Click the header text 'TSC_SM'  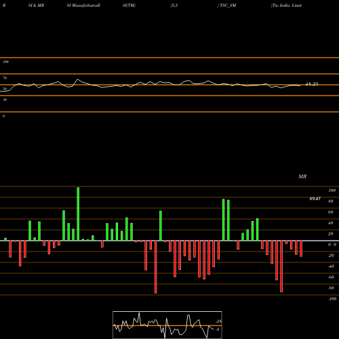pos(227,5)
